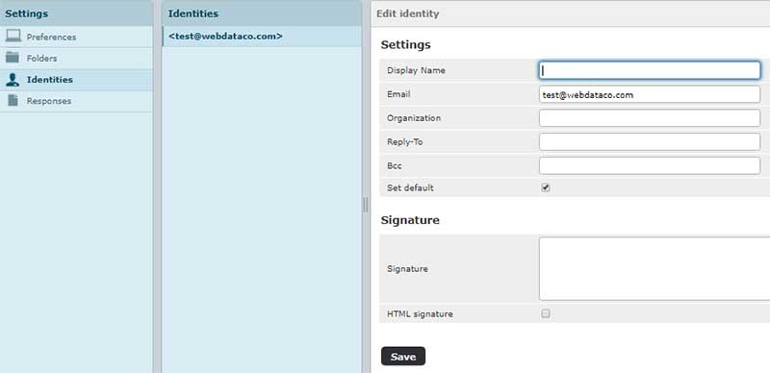Click the Identities list header
The height and width of the screenshot is (373, 770).
(x=262, y=13)
